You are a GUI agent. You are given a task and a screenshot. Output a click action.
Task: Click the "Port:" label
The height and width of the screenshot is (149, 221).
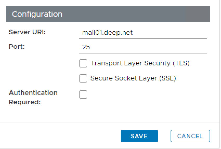[17, 47]
